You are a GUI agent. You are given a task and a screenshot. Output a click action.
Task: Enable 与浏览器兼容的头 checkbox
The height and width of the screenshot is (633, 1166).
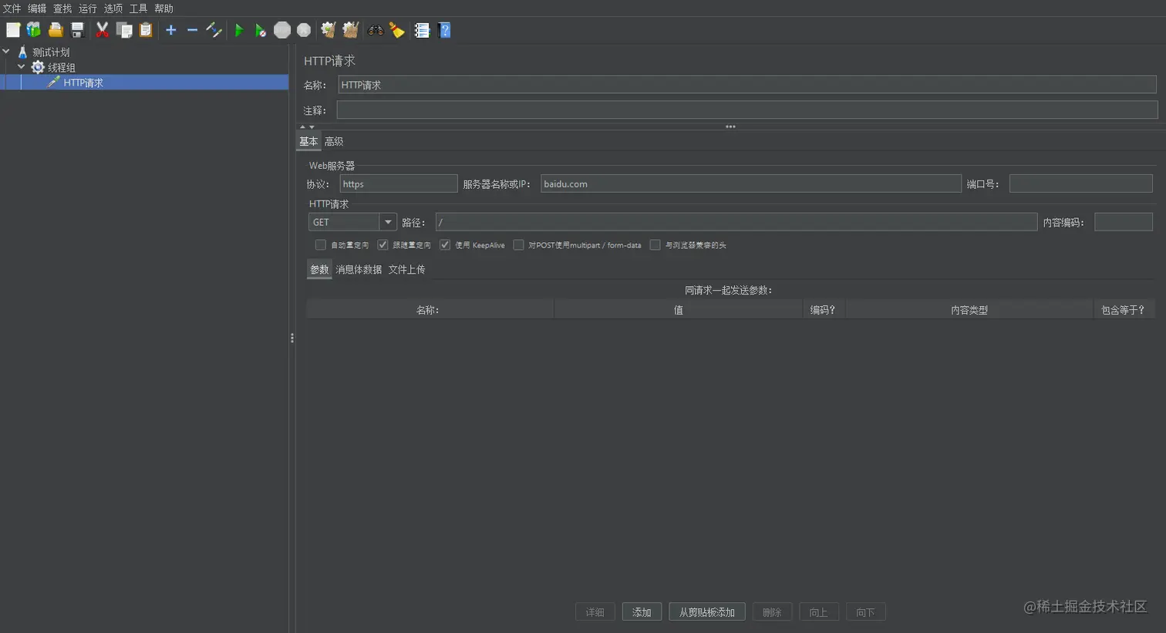655,245
